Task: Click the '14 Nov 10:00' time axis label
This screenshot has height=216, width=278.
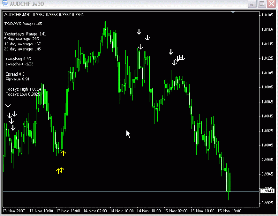Action: (122, 211)
